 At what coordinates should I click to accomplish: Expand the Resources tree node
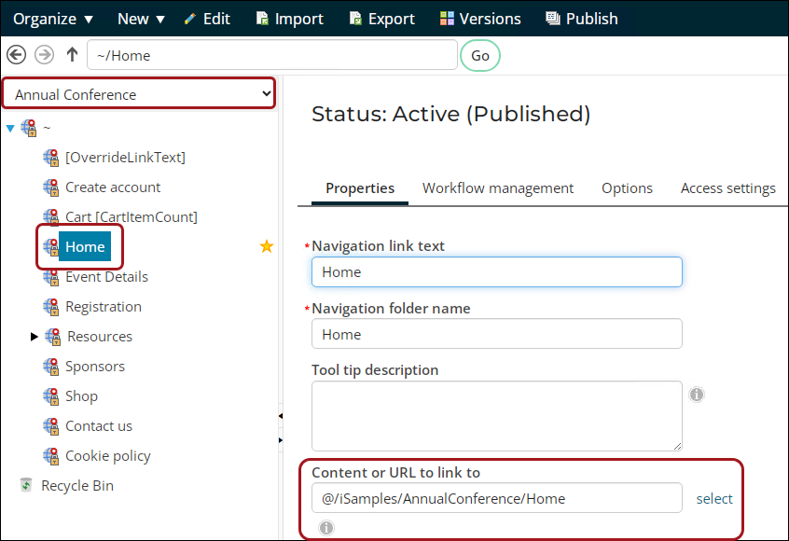coord(34,336)
